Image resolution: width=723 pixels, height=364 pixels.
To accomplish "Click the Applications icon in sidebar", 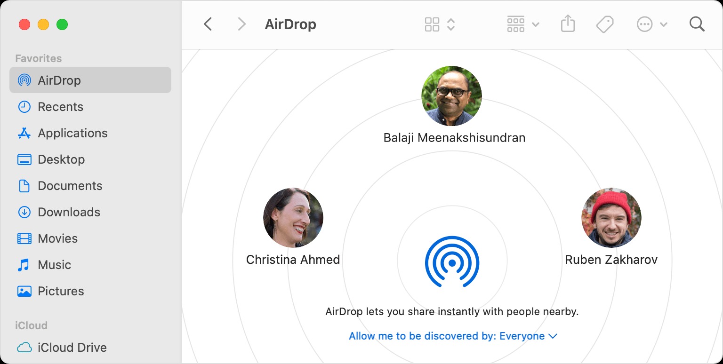I will coord(24,133).
